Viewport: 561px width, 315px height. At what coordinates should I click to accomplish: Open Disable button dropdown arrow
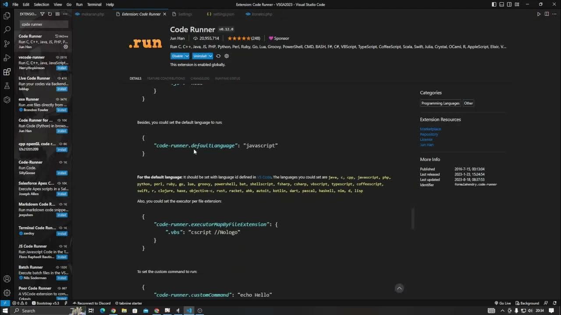(187, 56)
